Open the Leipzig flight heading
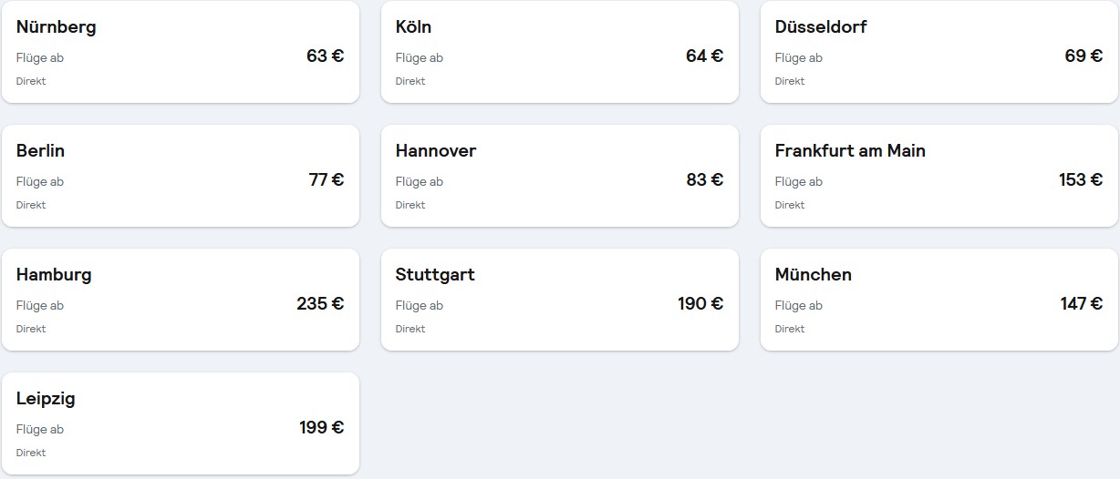 [x=46, y=399]
